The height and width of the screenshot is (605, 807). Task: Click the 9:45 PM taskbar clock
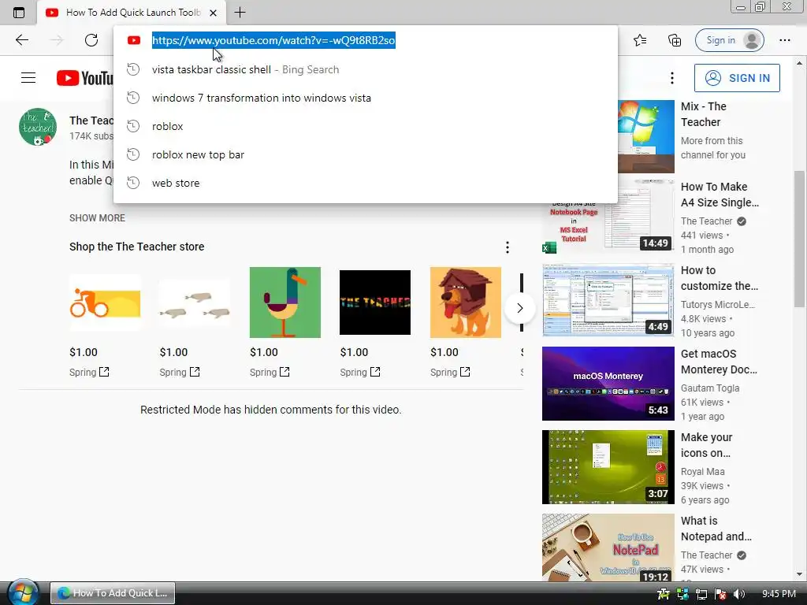click(779, 594)
